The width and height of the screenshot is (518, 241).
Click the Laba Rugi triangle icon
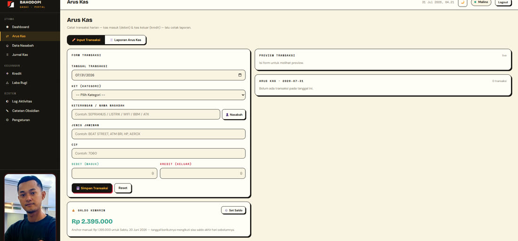pyautogui.click(x=7, y=83)
